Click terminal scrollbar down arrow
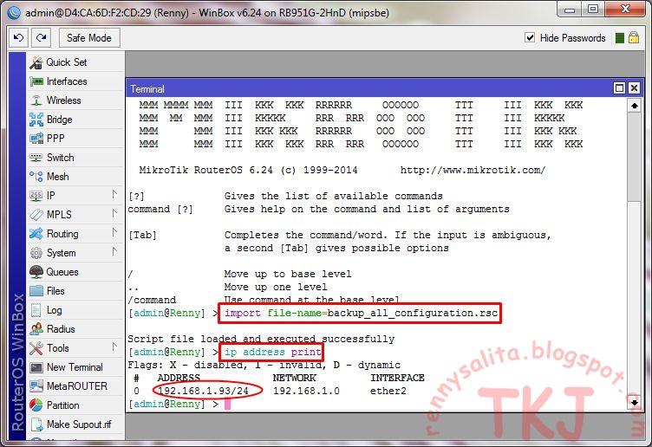Viewport: 652px width, 447px height. [634, 402]
